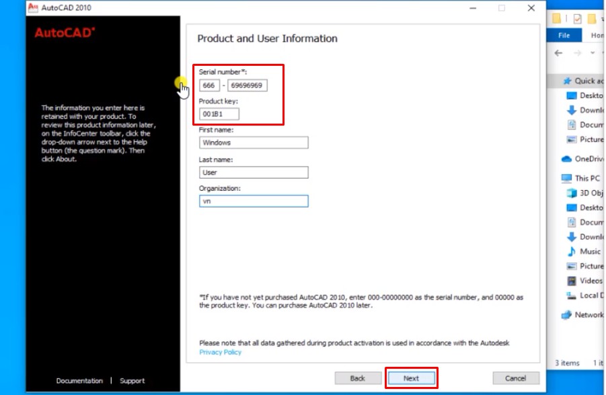Screen dimensions: 606x395
Task: Click the Properties checkmark icon in Explorer toolbar
Action: [x=577, y=18]
